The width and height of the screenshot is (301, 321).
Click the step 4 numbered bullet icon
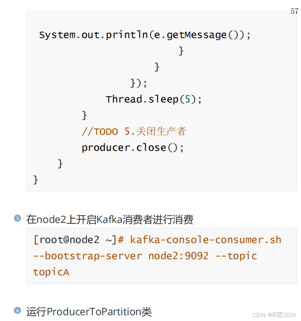pos(17,310)
